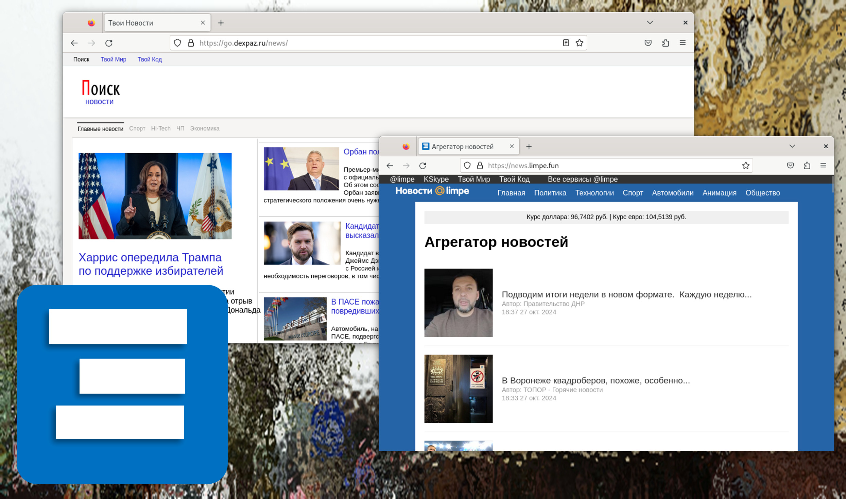Open the Firefox menu in the limpe window
Image resolution: width=846 pixels, height=499 pixels.
pyautogui.click(x=823, y=166)
